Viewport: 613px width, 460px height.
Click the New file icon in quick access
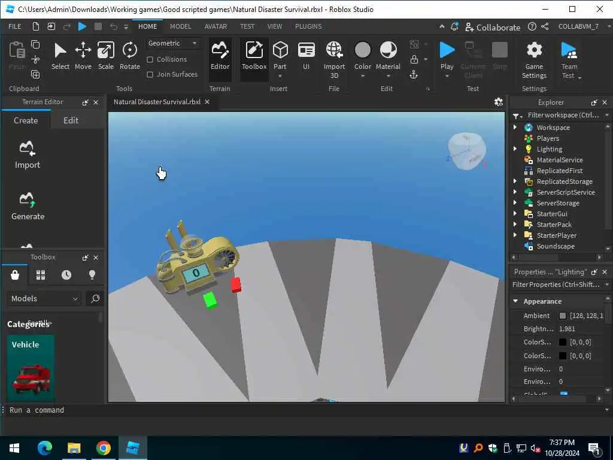click(x=35, y=26)
